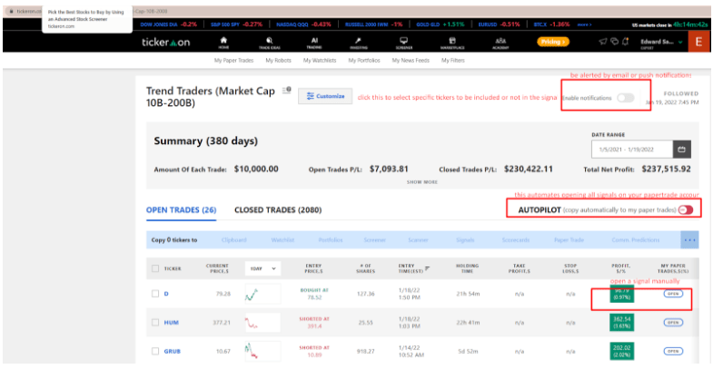The width and height of the screenshot is (713, 369).
Task: Open My Filters submenu item
Action: (x=453, y=61)
